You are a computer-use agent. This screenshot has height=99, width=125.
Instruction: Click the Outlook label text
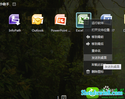(38, 30)
